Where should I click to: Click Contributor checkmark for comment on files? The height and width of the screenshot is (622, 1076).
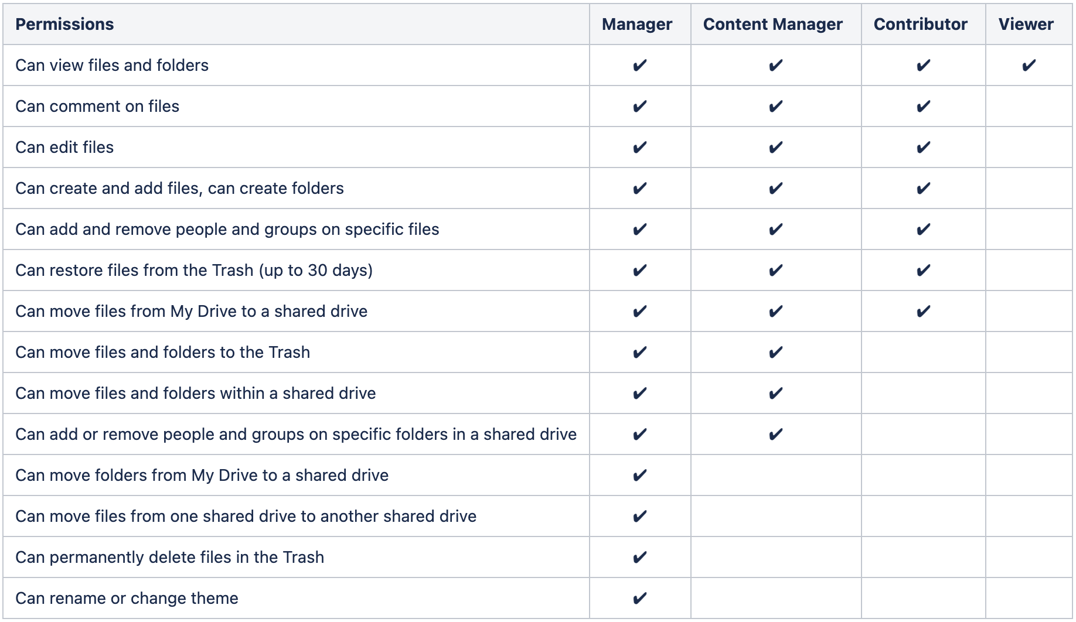pyautogui.click(x=923, y=107)
